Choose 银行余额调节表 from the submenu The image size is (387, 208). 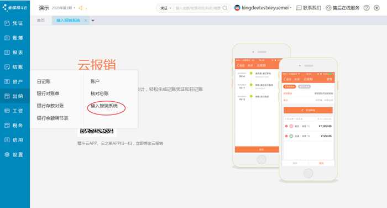pos(53,118)
